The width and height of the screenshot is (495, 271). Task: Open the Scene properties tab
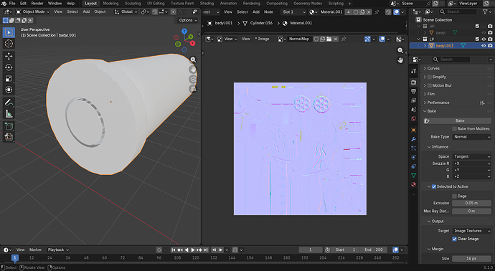(x=413, y=110)
